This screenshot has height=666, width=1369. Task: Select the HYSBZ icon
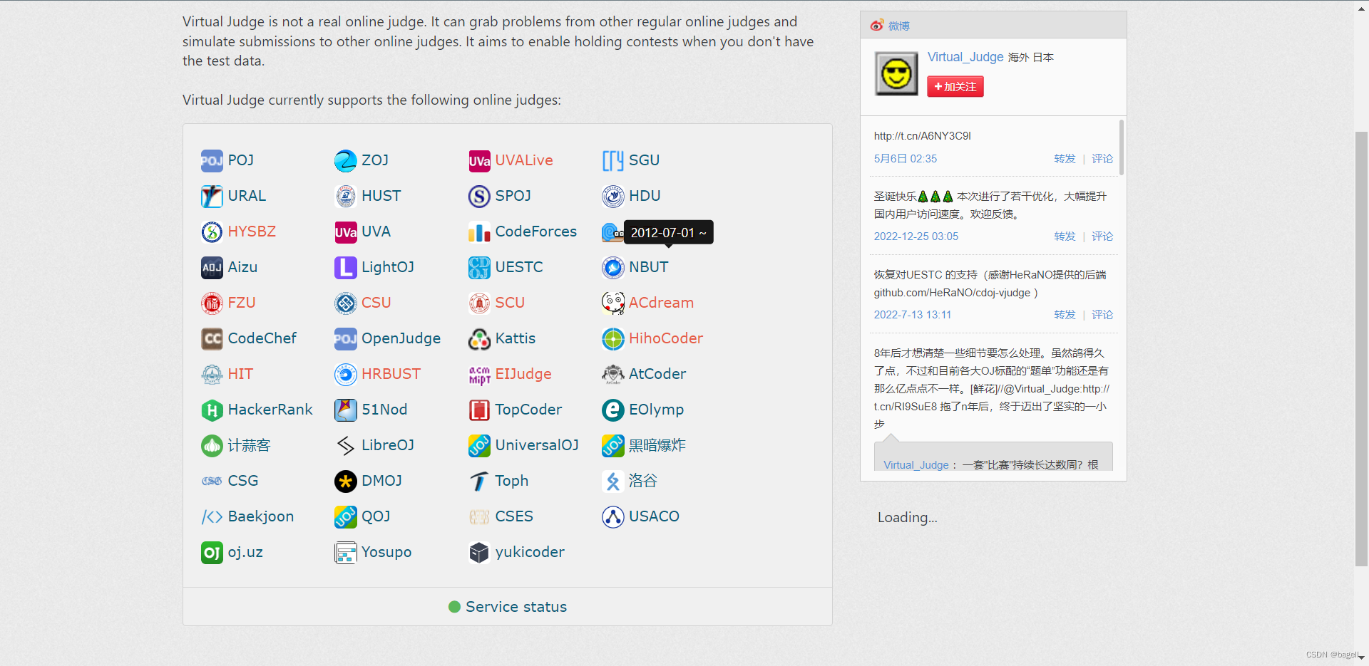tap(212, 231)
